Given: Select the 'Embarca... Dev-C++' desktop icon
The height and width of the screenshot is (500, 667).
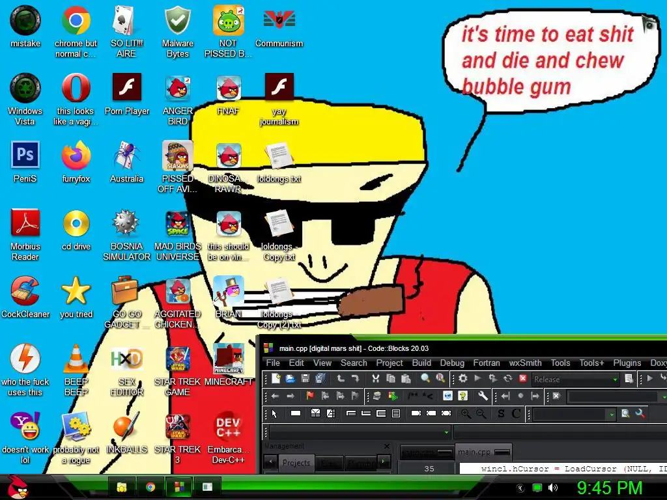Looking at the screenshot, I should (x=228, y=438).
